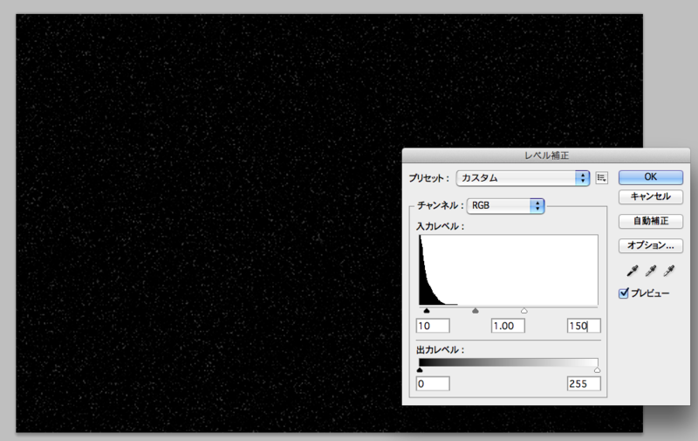Click the output level field showing 0
Viewport: 698px width, 441px height.
(433, 383)
